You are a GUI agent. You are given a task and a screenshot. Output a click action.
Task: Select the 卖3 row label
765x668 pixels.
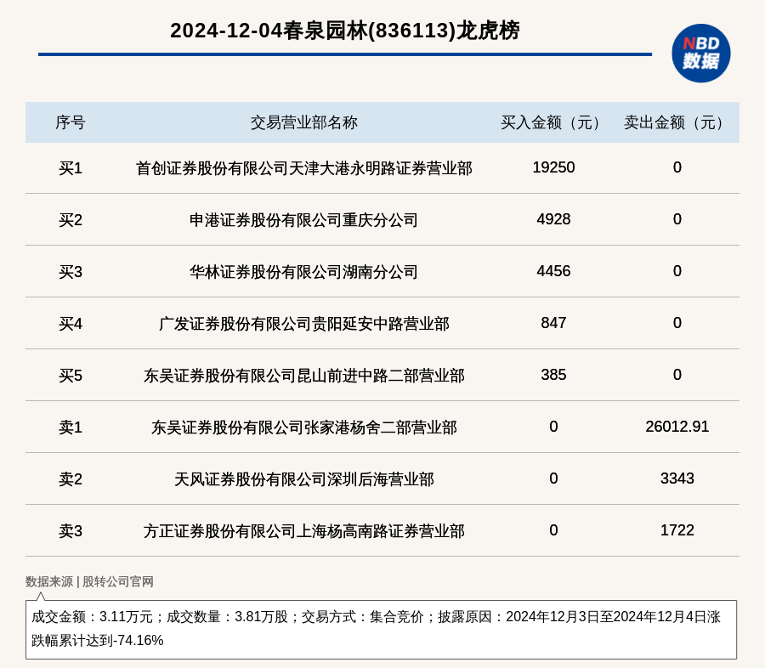click(71, 531)
